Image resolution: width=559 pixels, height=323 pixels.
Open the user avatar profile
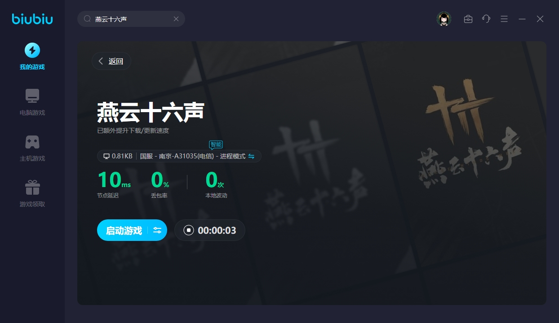pos(444,19)
